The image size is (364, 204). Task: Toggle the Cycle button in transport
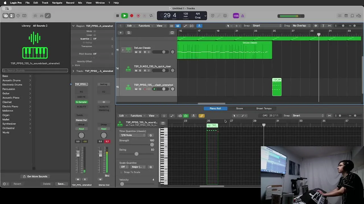pyautogui.click(x=151, y=16)
